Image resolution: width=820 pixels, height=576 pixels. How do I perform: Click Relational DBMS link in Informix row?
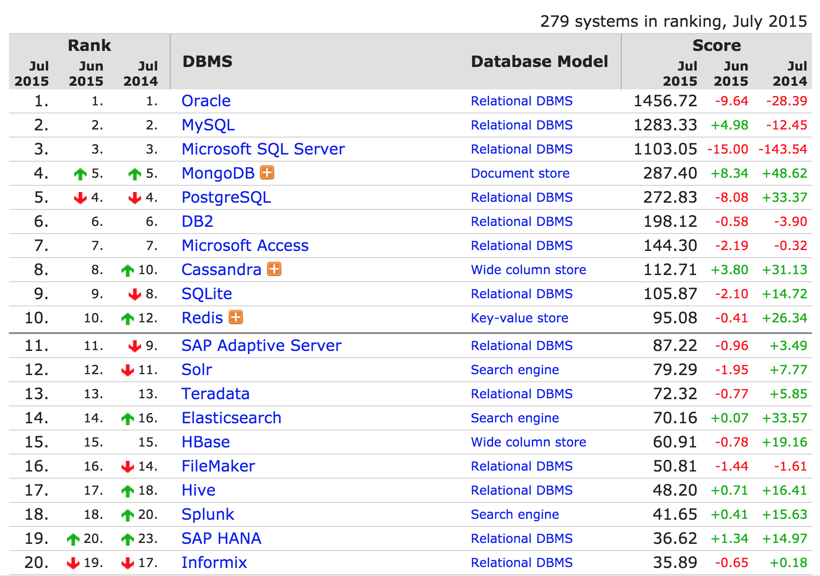[x=522, y=563]
